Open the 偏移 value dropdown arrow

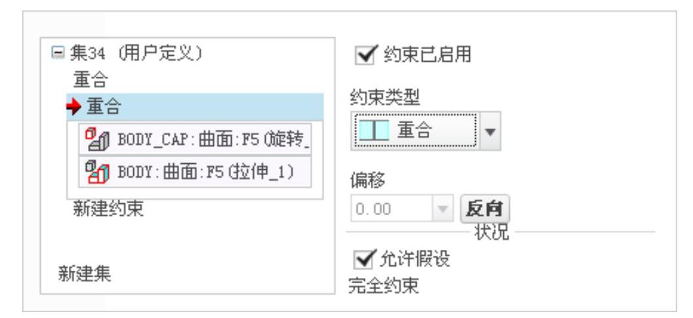443,209
